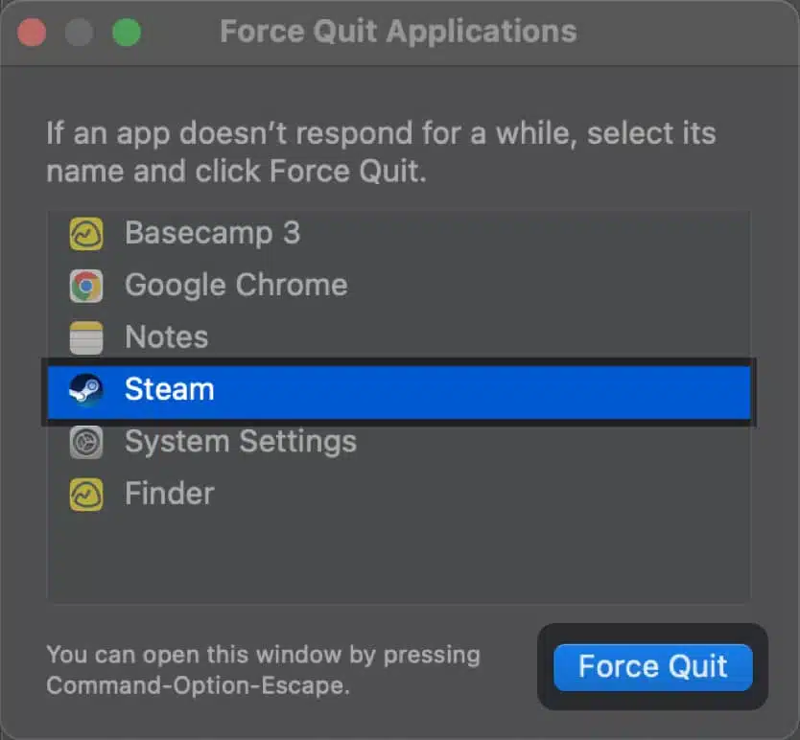
Task: Select Finder at the bottom of the list
Action: [x=169, y=493]
